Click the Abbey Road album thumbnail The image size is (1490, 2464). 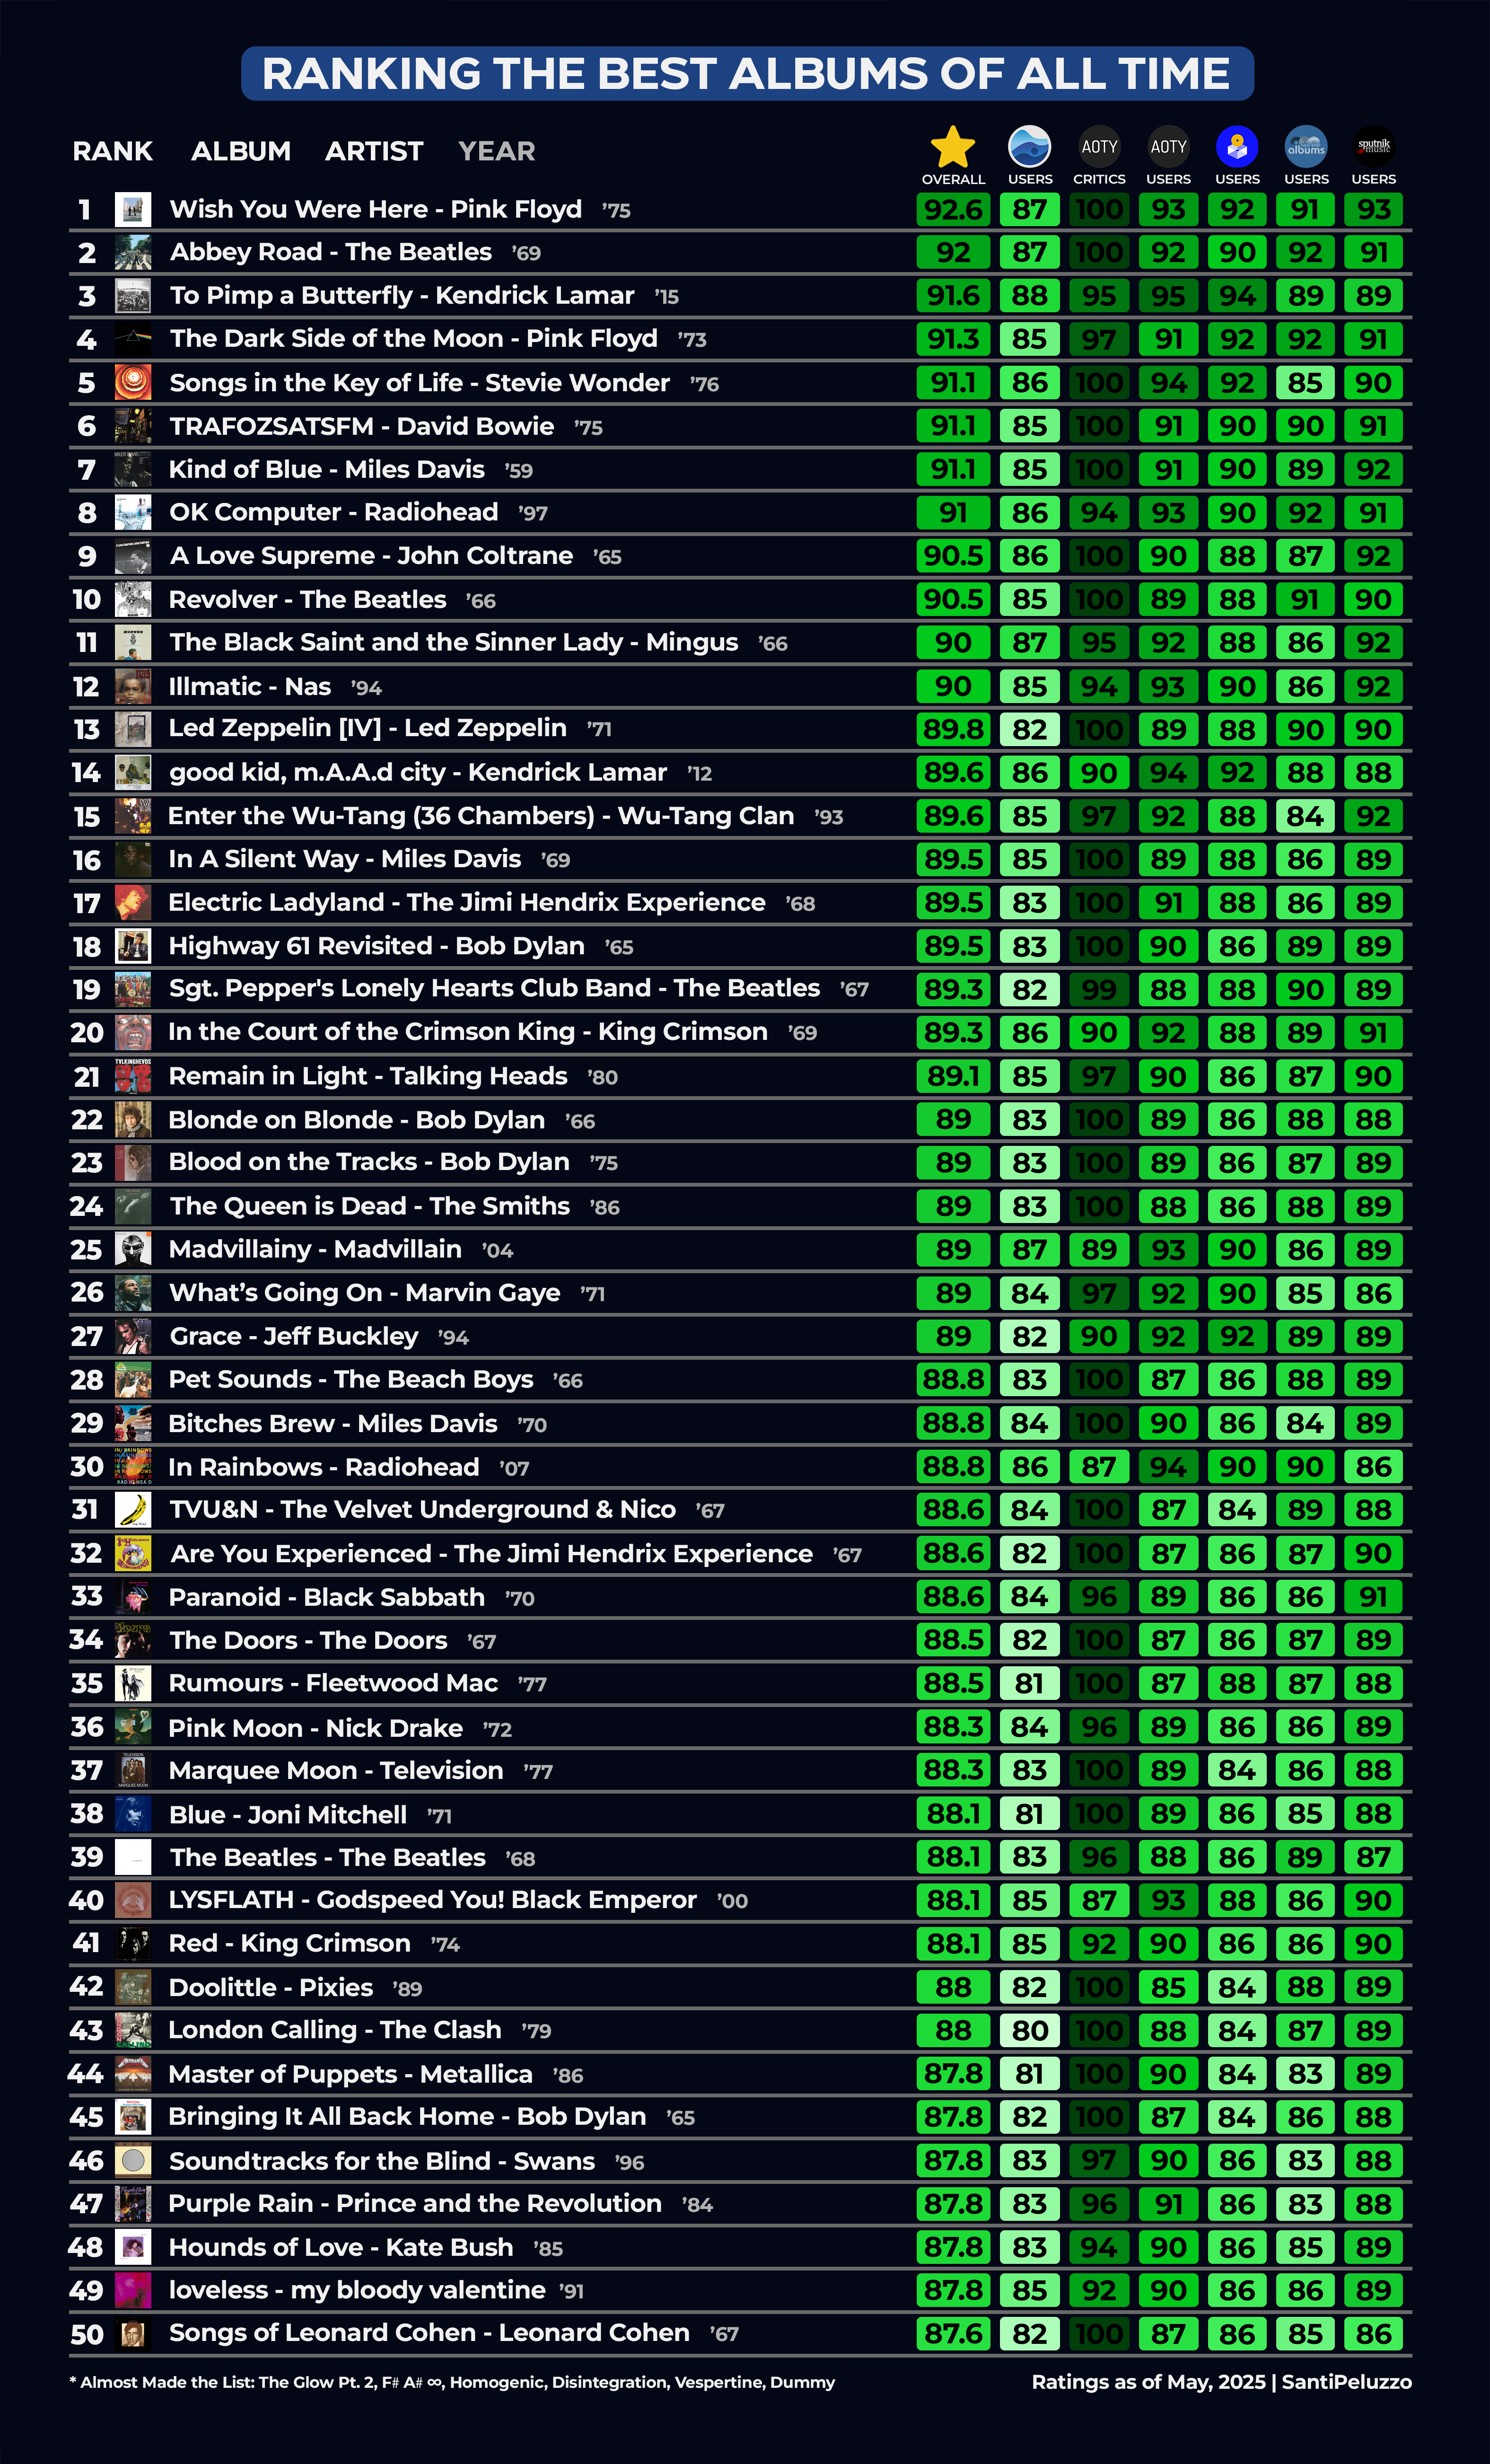tap(133, 252)
